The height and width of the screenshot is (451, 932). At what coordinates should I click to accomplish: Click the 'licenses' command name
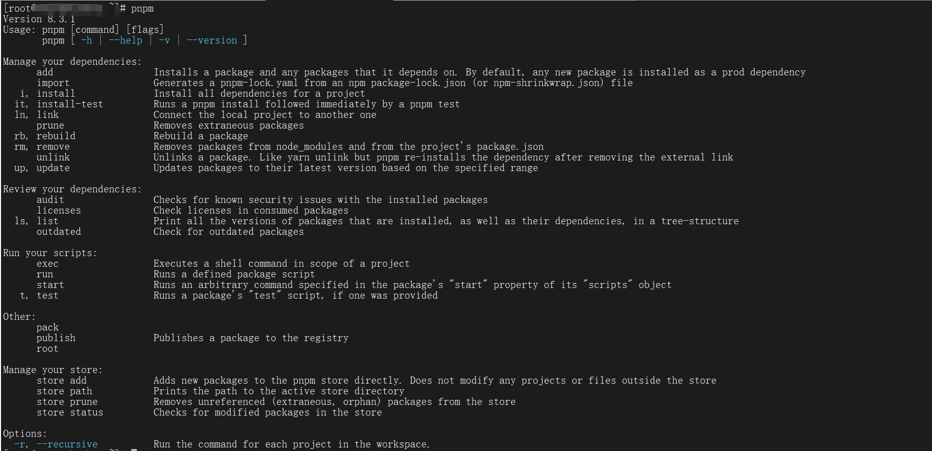click(59, 211)
